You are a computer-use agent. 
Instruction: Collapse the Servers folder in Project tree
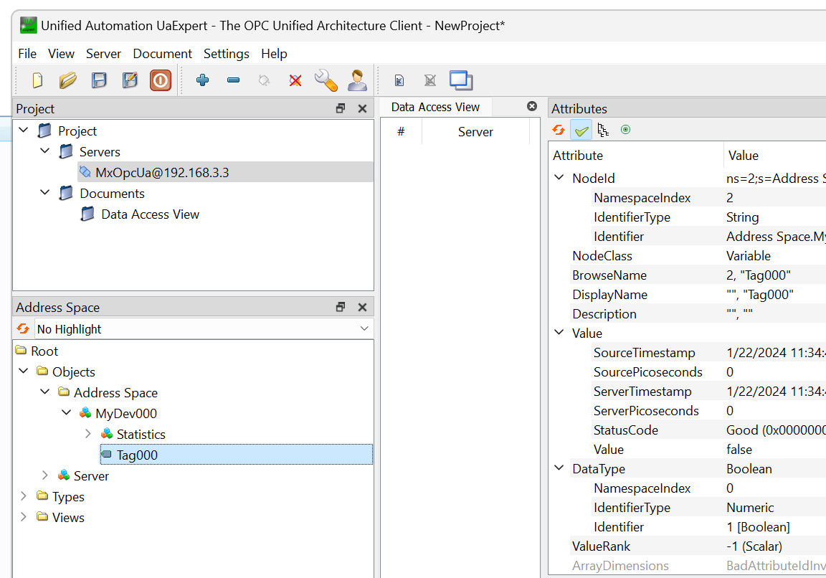coord(44,151)
